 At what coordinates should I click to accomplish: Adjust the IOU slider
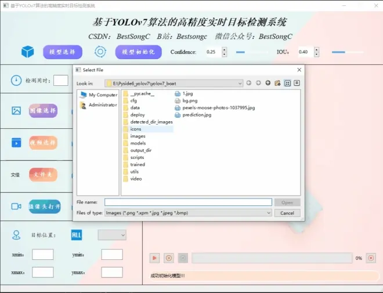tap(338, 52)
